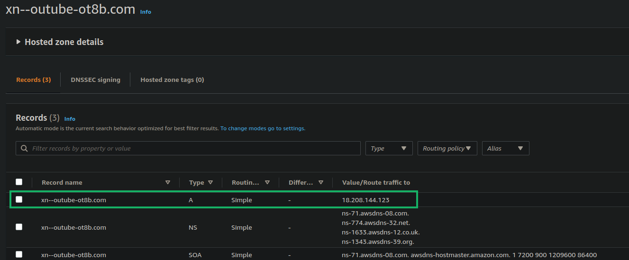Open the Routing policy filter dropdown
The image size is (629, 260).
[447, 148]
